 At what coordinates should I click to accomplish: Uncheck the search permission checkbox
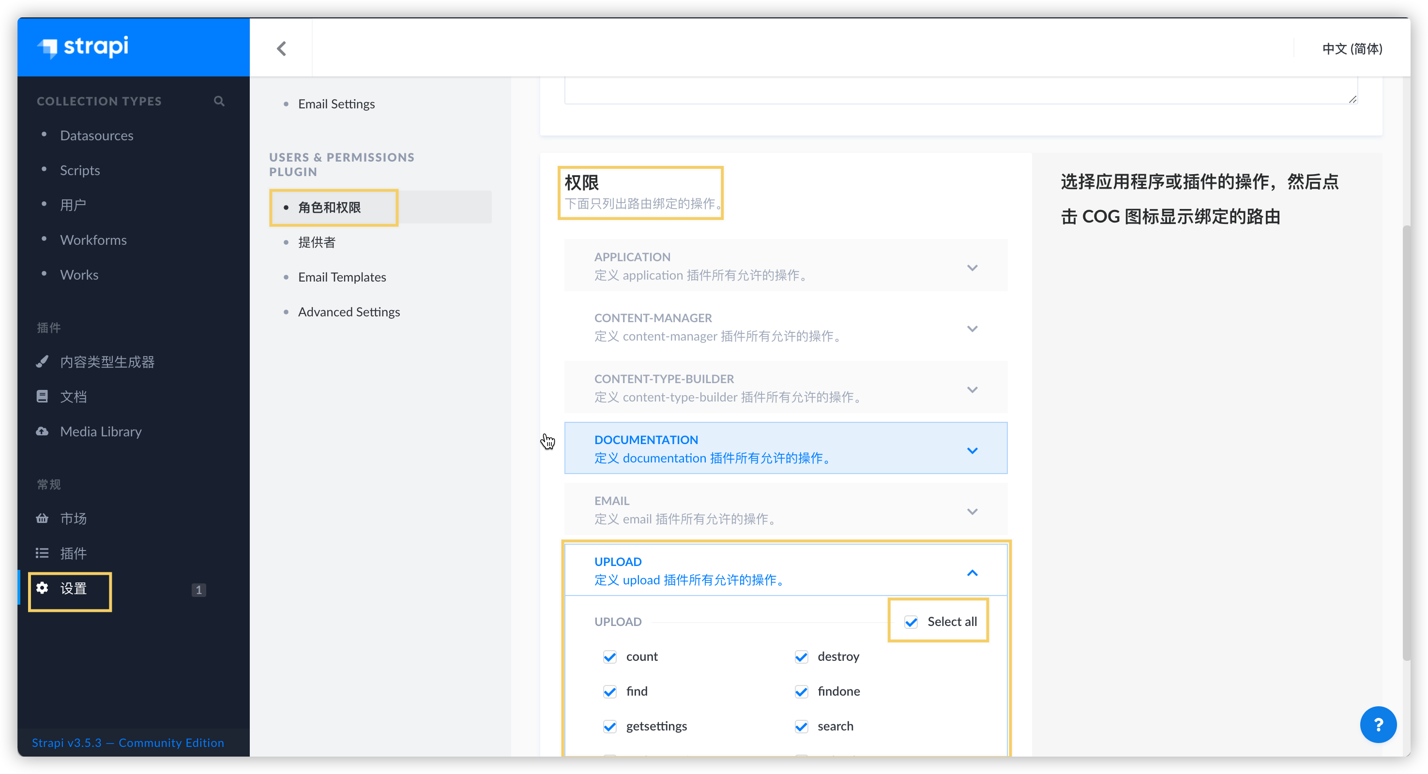tap(801, 727)
